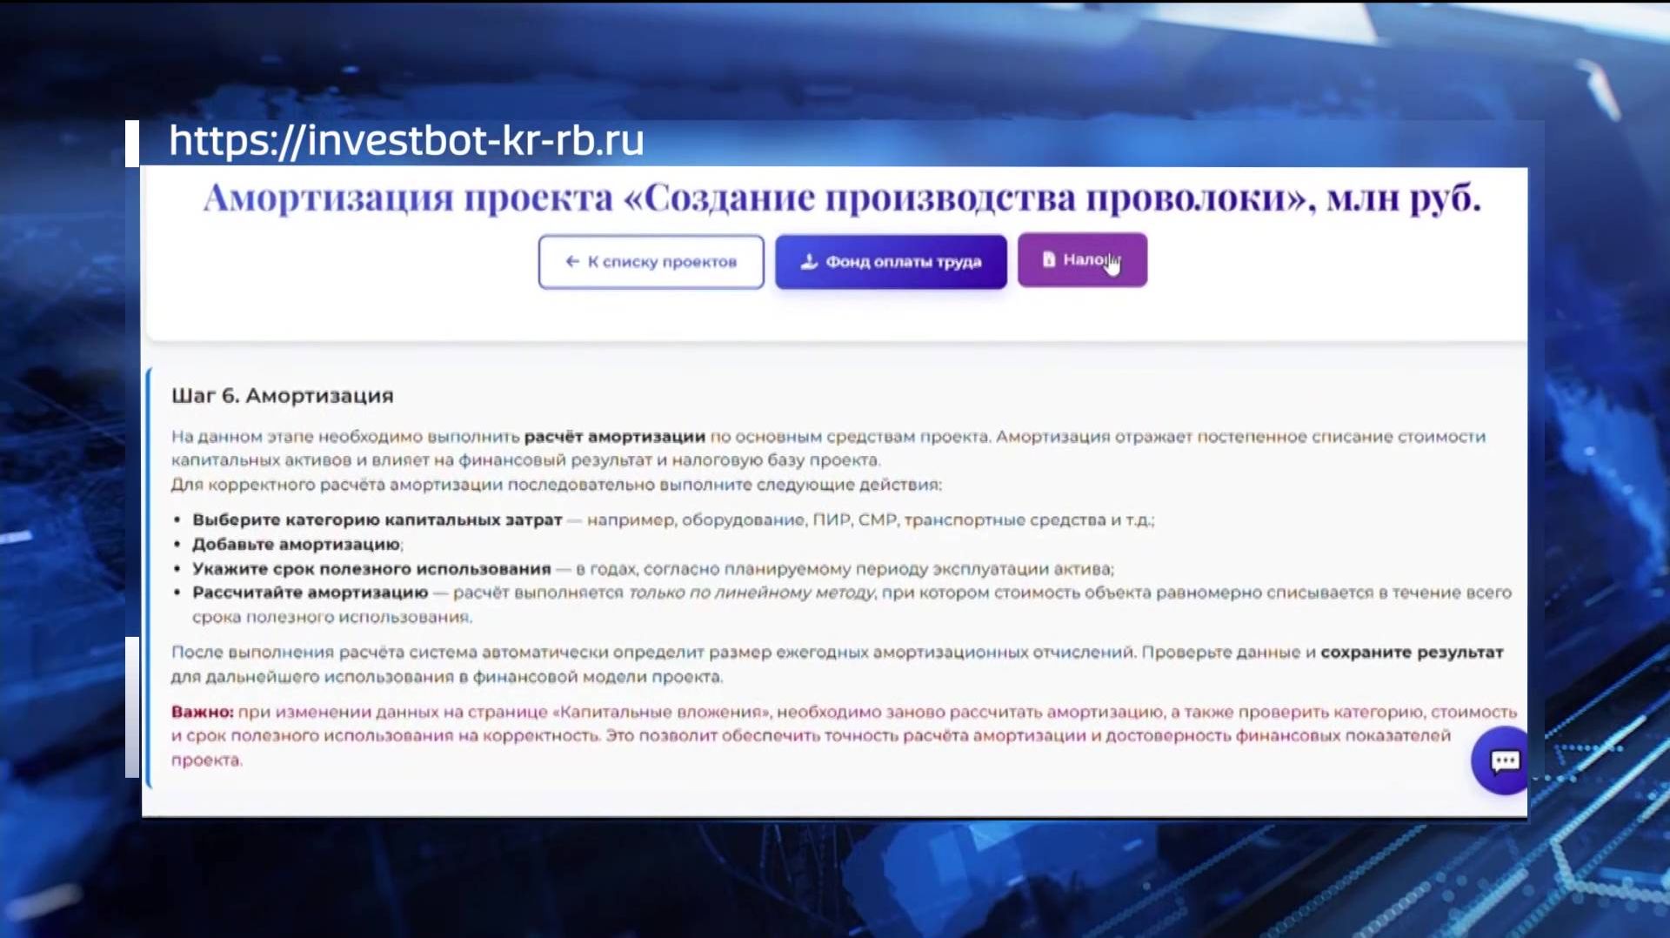Open the "Фонд оплаты труда" button

click(891, 262)
